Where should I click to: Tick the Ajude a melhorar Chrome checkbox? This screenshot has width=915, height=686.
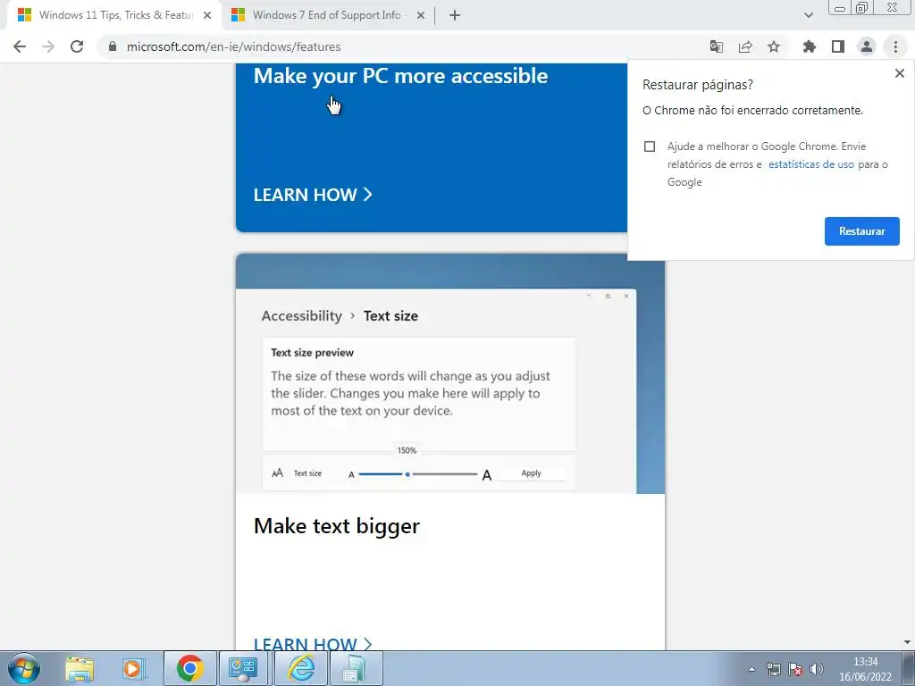pyautogui.click(x=650, y=146)
